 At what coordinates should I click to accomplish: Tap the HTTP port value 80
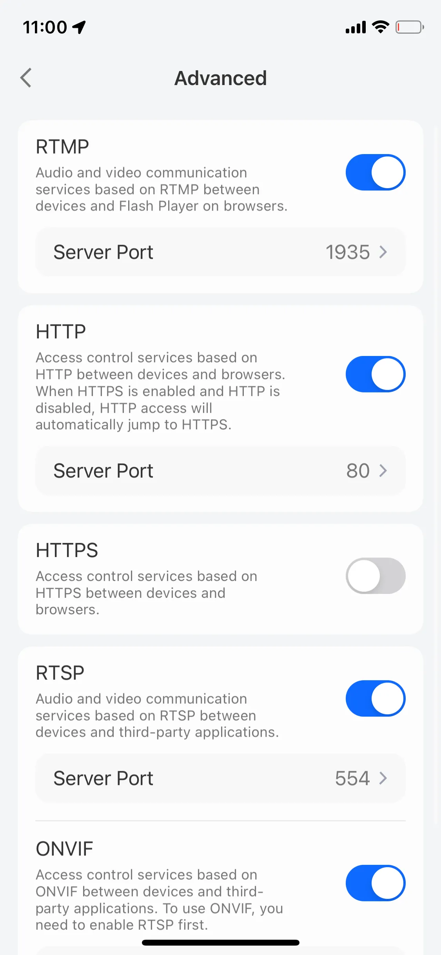(358, 471)
